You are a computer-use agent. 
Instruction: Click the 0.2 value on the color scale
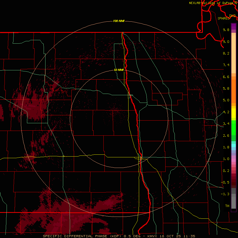pos(226,171)
